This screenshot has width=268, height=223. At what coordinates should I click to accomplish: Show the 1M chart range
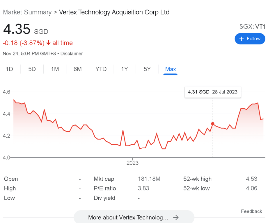click(55, 69)
